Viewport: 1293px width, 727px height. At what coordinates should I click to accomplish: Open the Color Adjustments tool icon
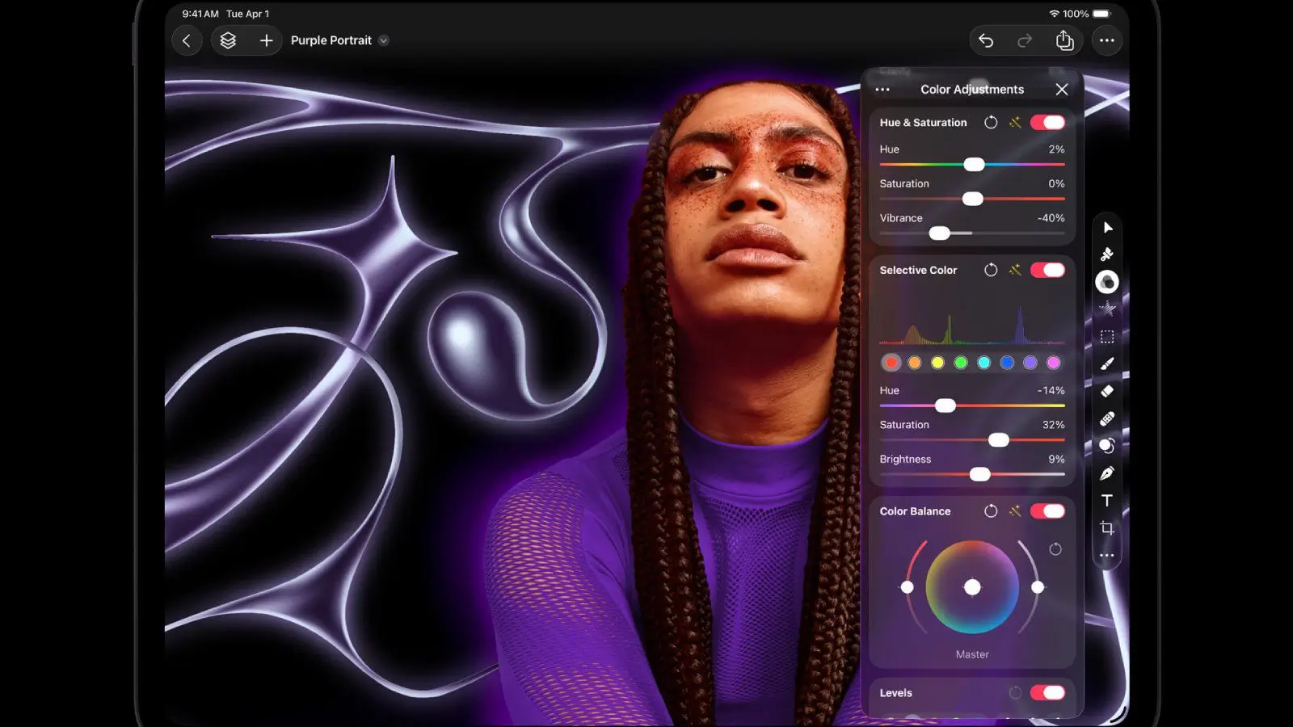(1107, 281)
